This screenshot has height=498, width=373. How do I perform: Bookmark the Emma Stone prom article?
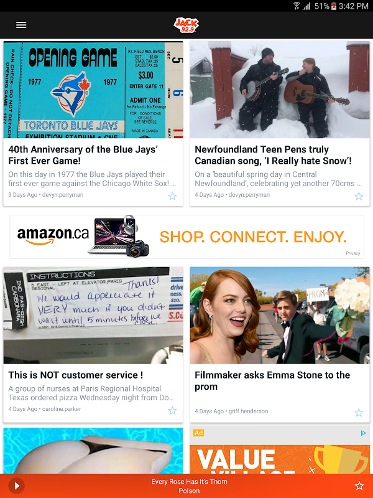click(x=359, y=413)
